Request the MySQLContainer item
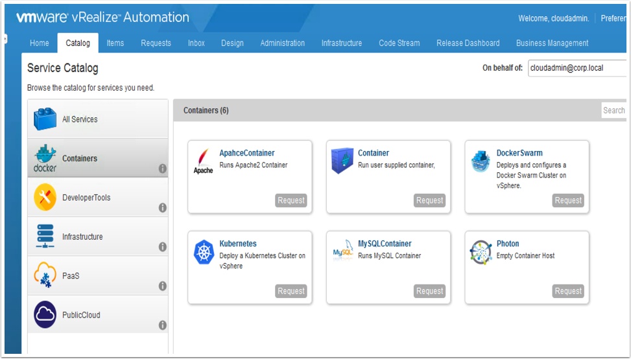Viewport: 631px width, 359px height. tap(429, 291)
